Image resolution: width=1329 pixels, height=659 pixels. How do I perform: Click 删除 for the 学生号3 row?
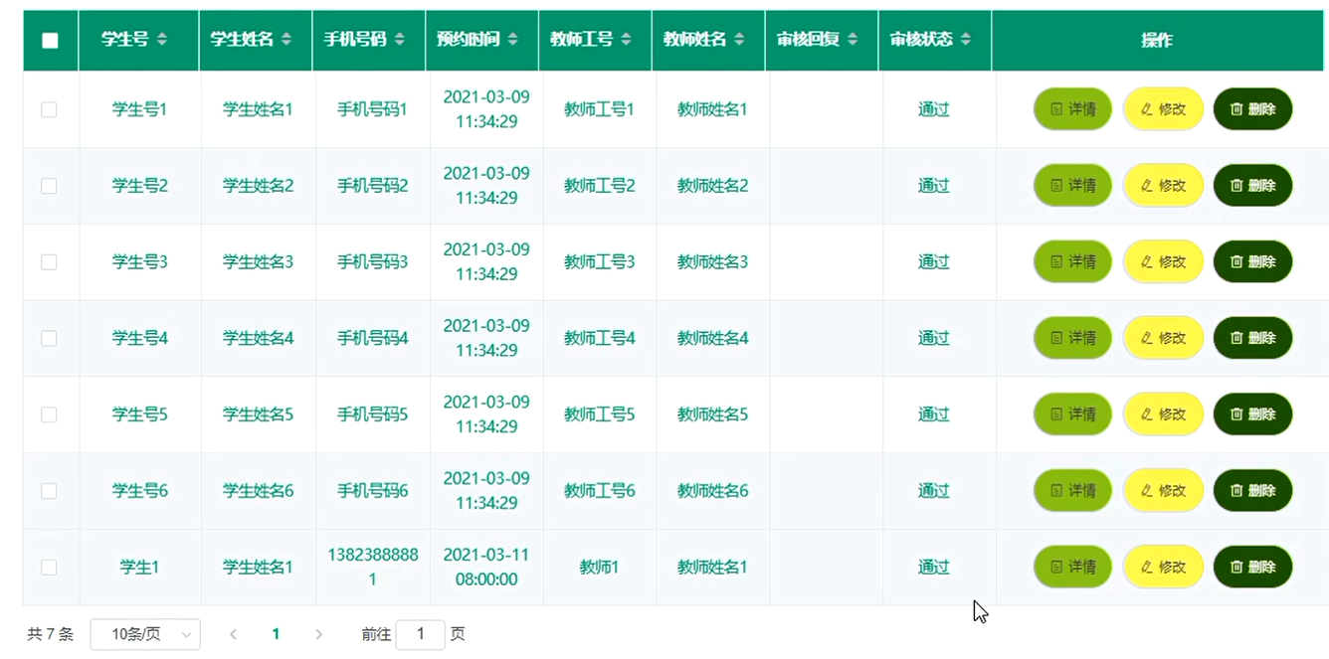point(1252,262)
